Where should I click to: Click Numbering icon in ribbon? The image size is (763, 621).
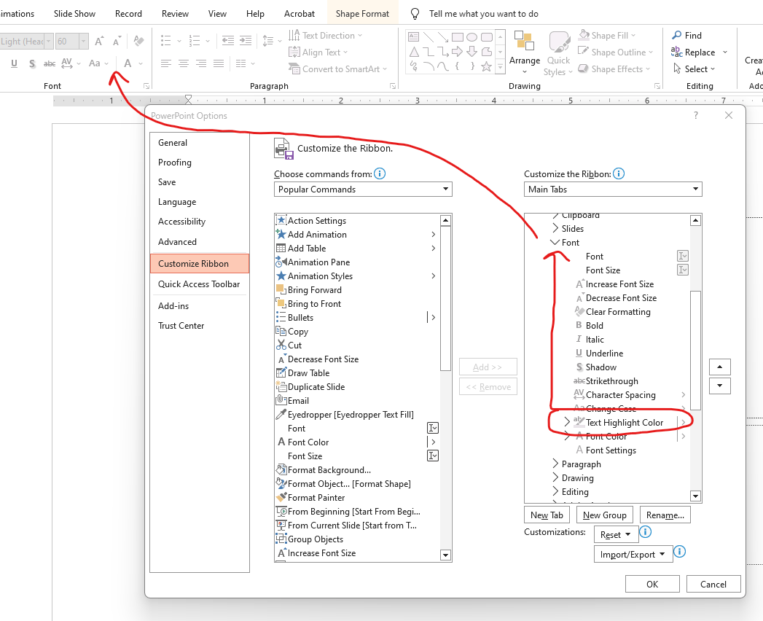click(x=195, y=41)
